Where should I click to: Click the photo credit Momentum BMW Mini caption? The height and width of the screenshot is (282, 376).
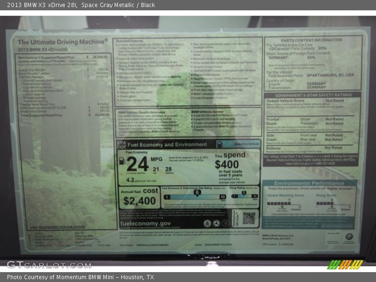80,277
